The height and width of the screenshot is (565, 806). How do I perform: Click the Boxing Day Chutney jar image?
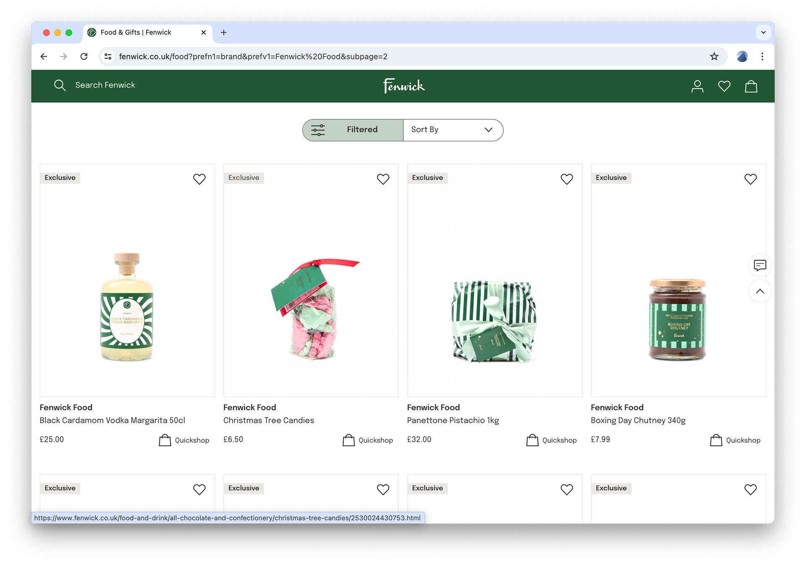pos(678,319)
